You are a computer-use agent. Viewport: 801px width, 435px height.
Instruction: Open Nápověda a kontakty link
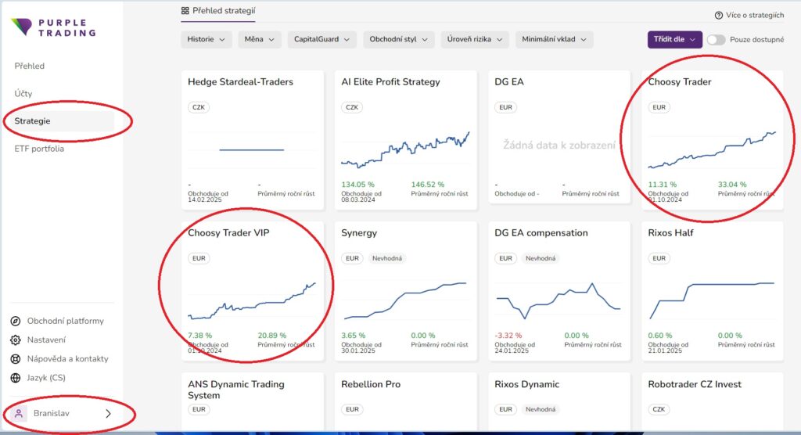[x=68, y=359]
